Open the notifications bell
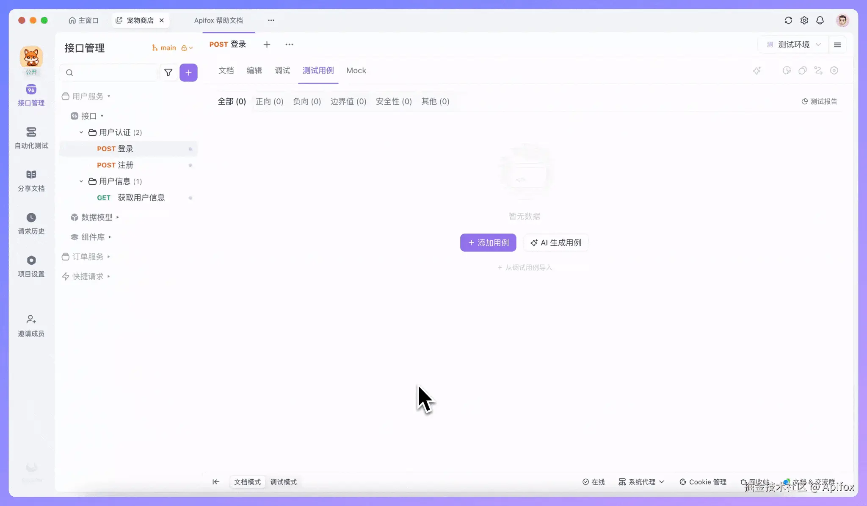 pos(820,20)
